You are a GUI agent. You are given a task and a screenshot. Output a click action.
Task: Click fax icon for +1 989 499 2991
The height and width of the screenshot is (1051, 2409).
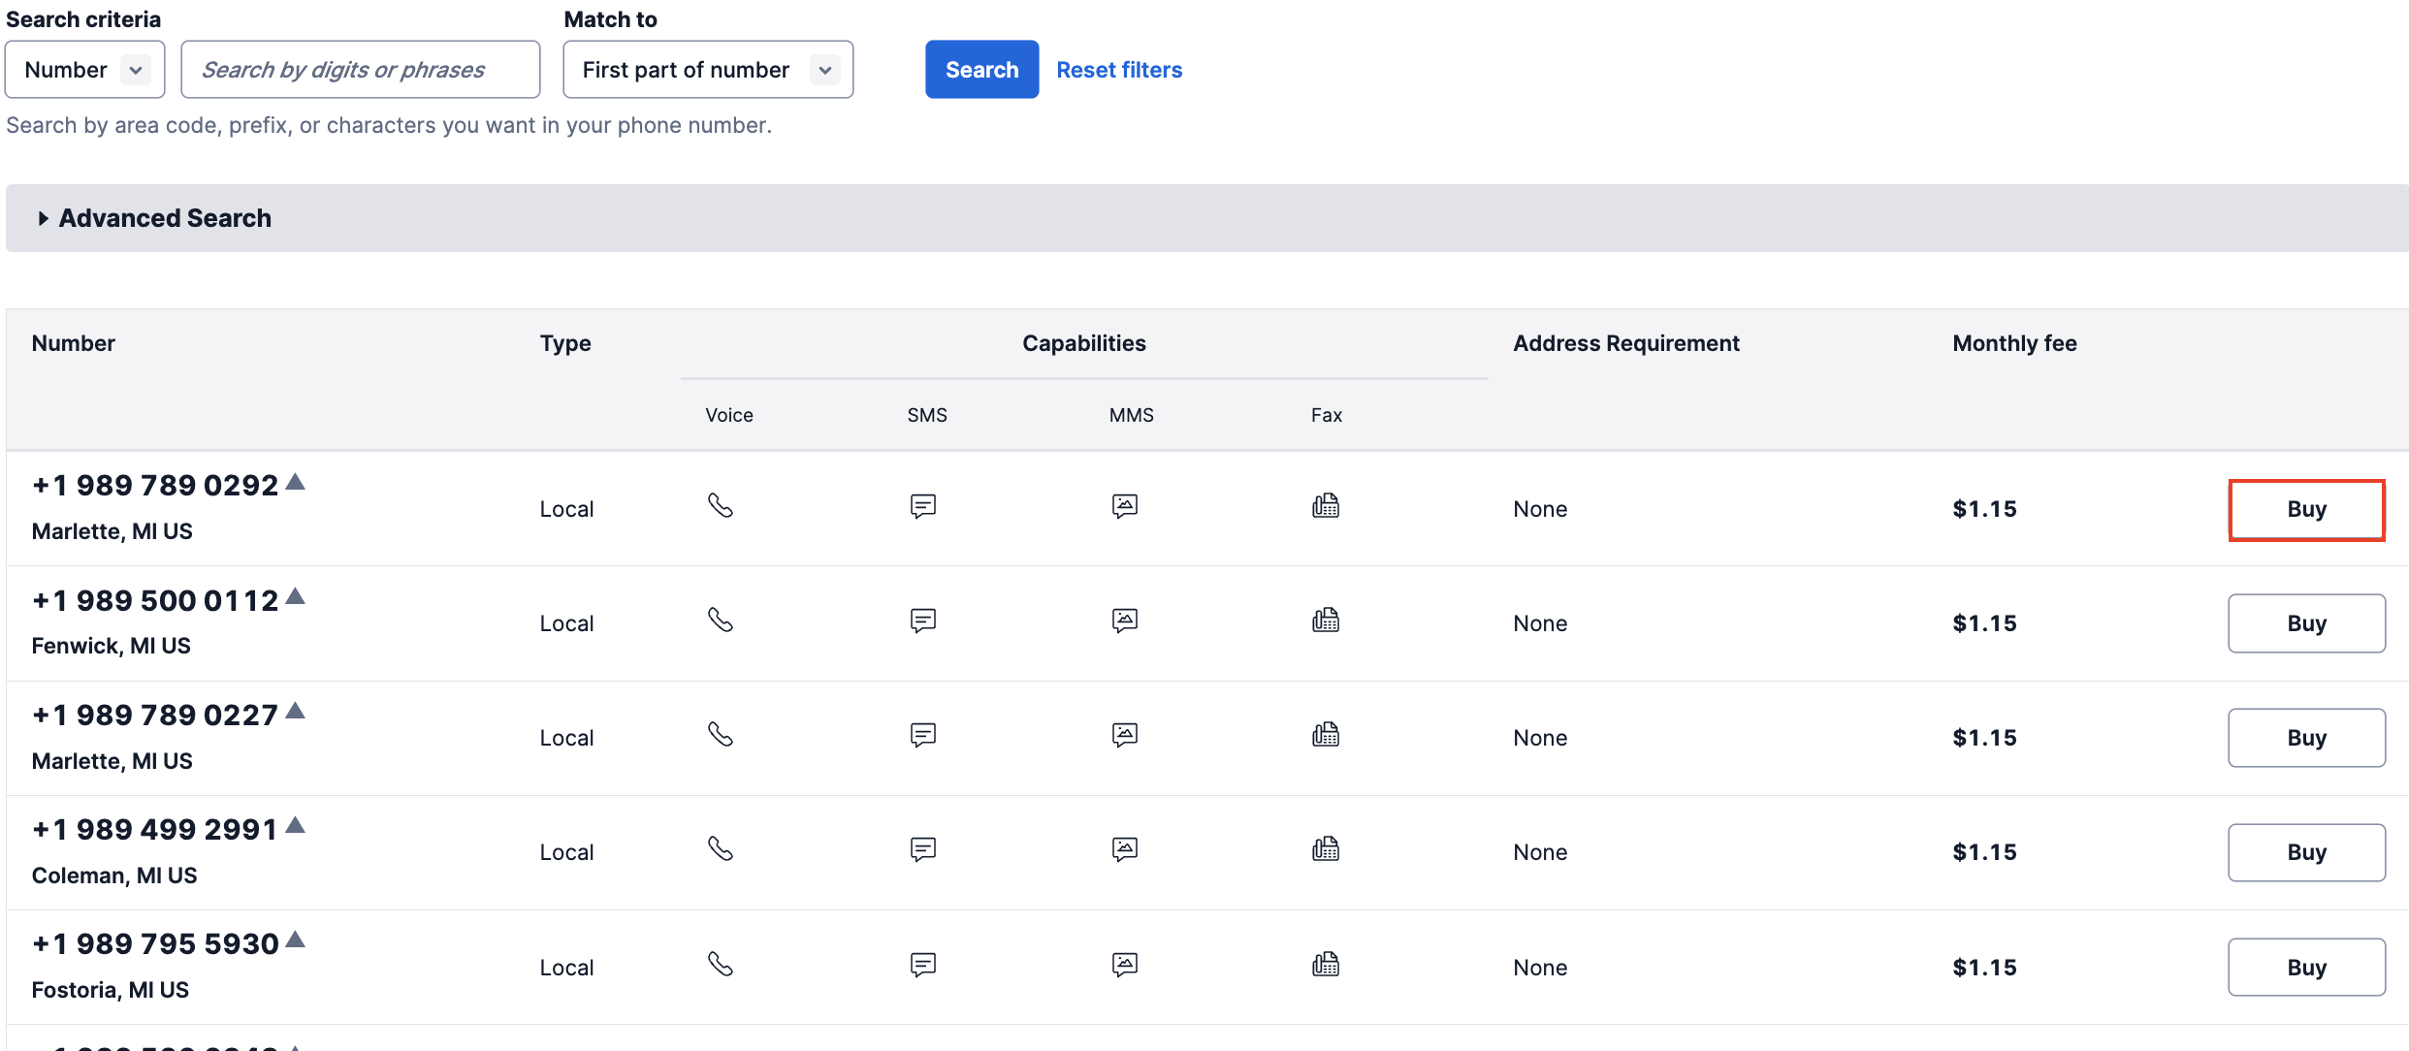(1325, 849)
